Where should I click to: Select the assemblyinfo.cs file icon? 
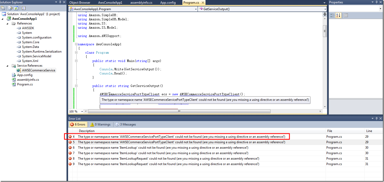(14, 80)
